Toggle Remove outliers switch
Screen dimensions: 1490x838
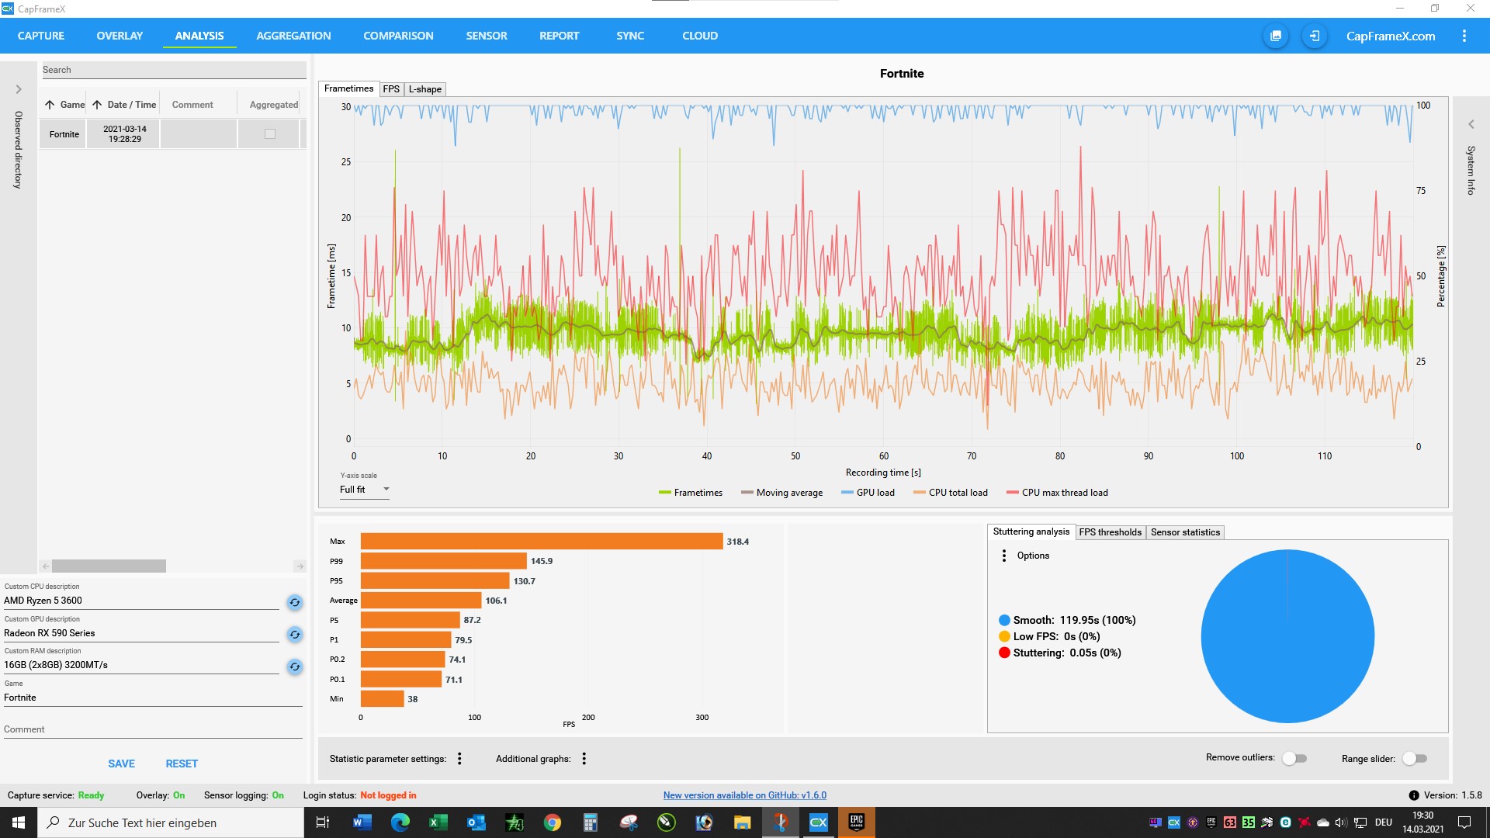coord(1294,758)
